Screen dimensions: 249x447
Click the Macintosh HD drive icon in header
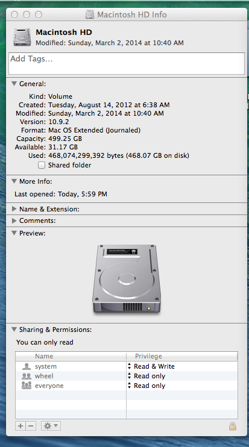(22, 37)
